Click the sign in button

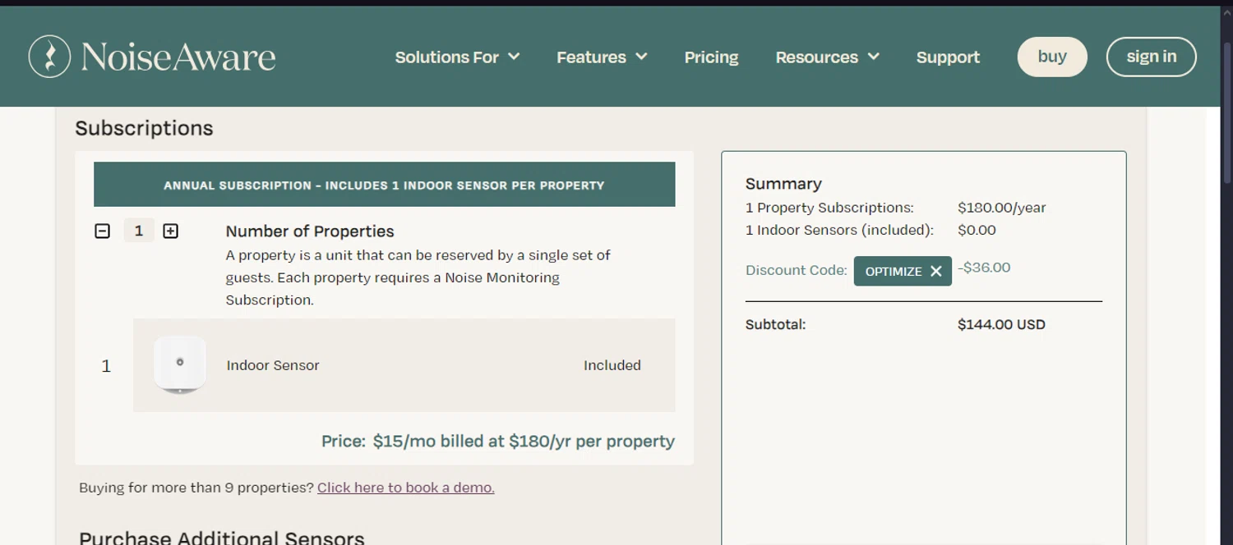coord(1151,57)
